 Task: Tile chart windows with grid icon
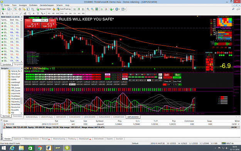click(x=96, y=9)
